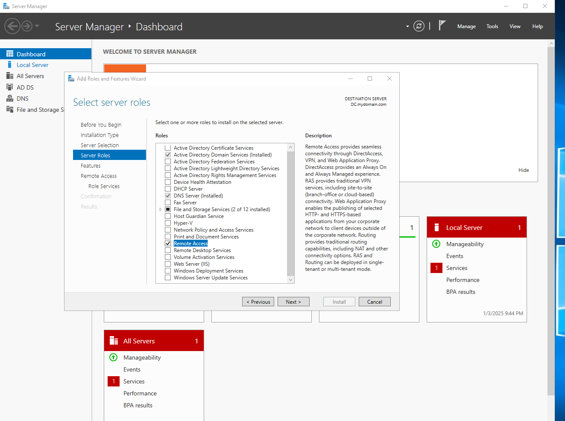
Task: Click the wizard title bar icon
Action: click(71, 78)
